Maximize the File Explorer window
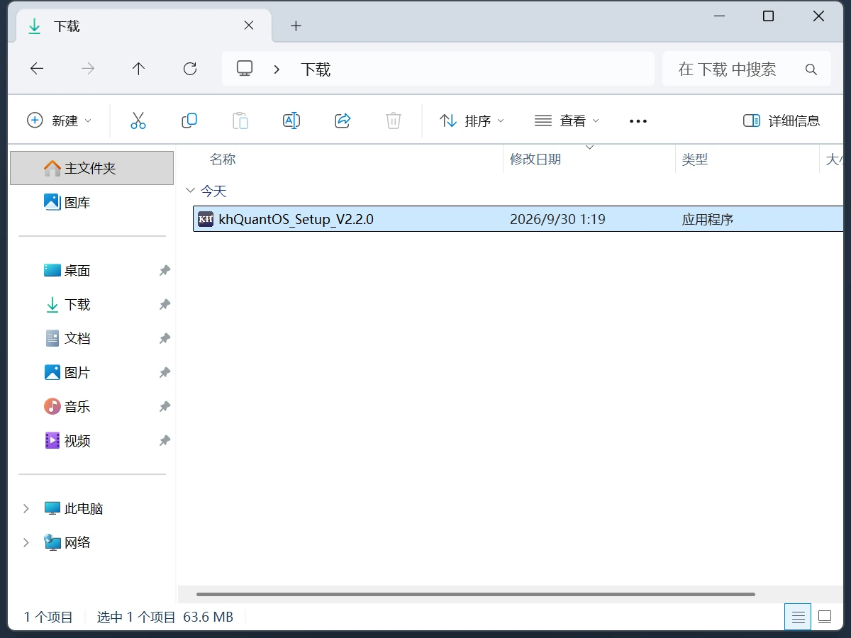Viewport: 851px width, 638px height. coord(768,16)
